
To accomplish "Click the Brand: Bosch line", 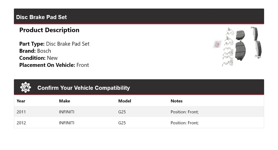I will click(35, 51).
